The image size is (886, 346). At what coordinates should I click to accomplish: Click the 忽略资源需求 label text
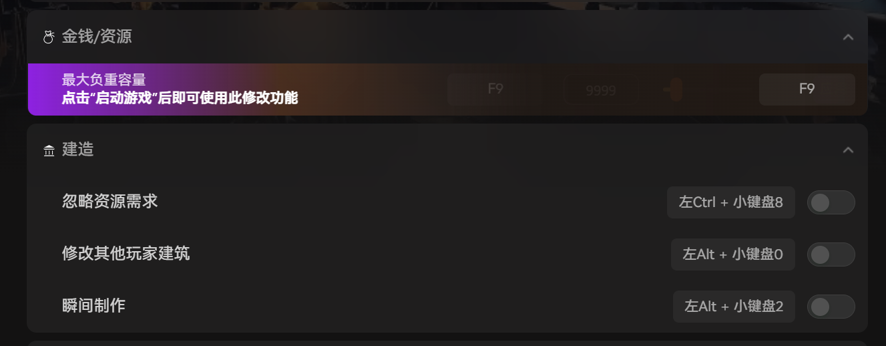point(110,202)
